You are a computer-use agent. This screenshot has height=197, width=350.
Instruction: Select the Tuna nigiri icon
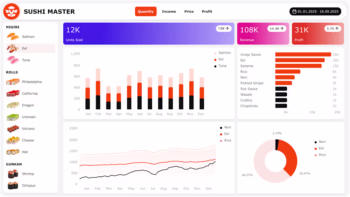pos(12,60)
